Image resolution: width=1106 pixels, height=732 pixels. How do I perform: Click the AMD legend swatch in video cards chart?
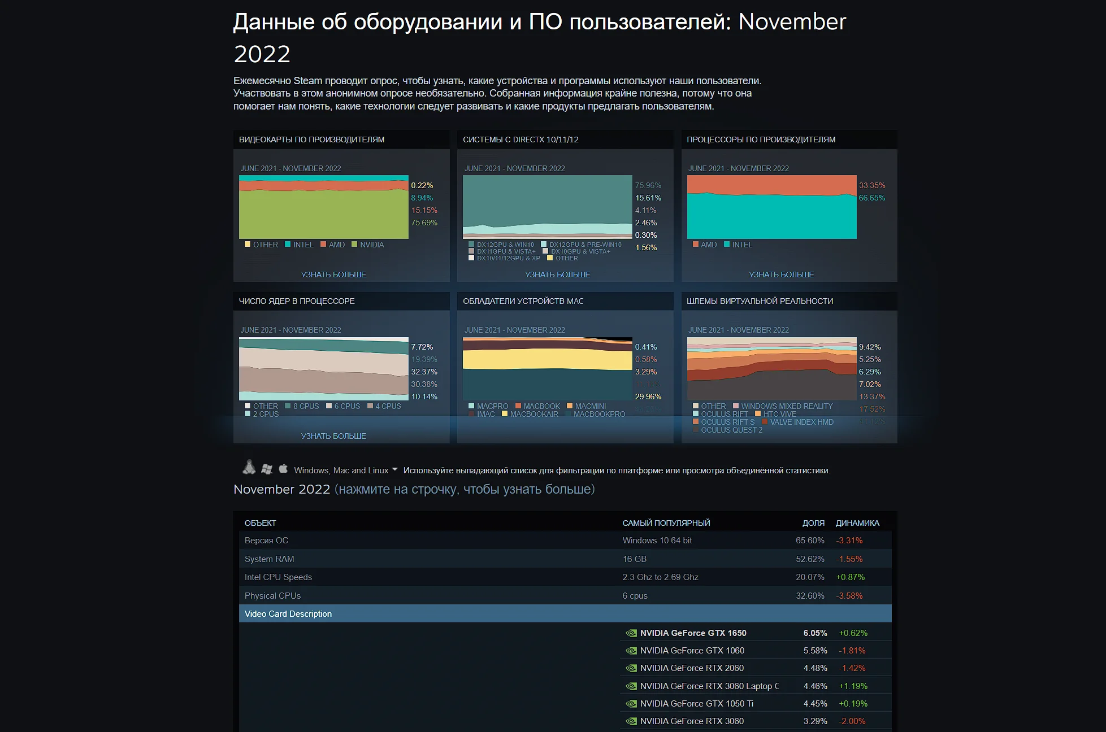323,245
